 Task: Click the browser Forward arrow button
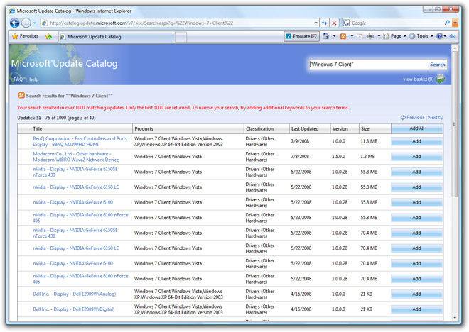click(26, 23)
